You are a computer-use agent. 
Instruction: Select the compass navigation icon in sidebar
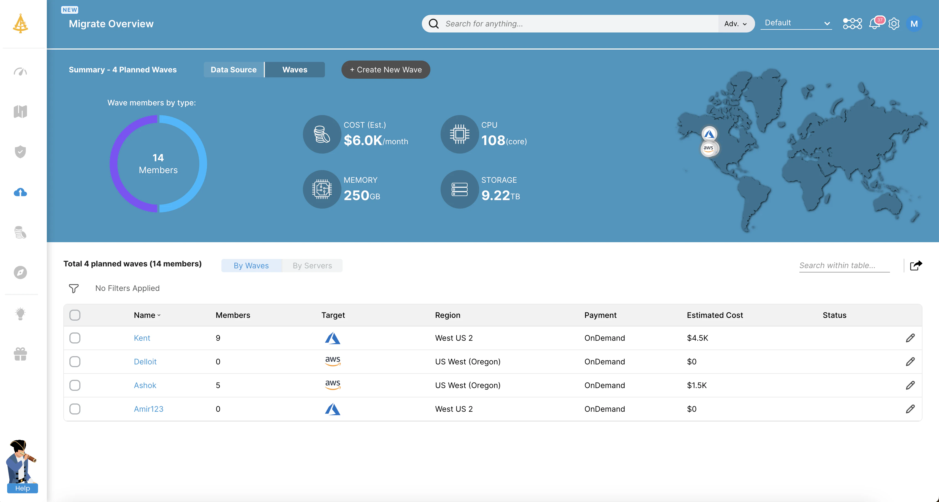point(20,272)
